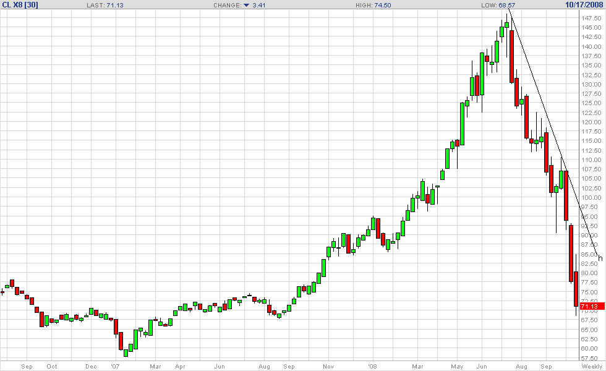This screenshot has width=606, height=371.
Task: Select the Nov month label
Action: [x=328, y=366]
